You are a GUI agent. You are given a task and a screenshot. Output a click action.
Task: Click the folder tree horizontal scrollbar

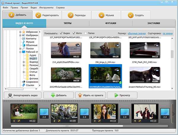coord(15,89)
